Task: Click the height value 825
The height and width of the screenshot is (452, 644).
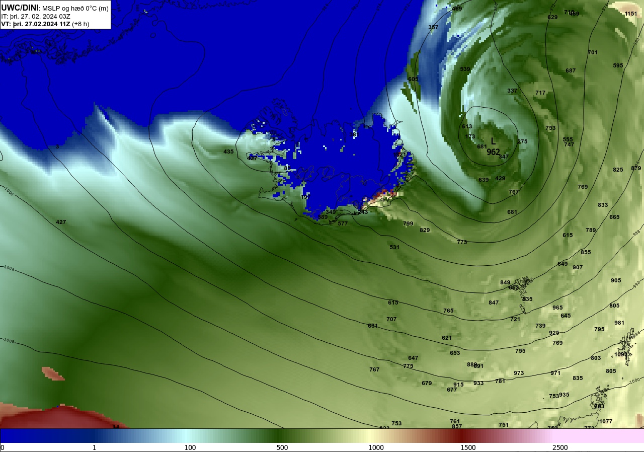Action: pyautogui.click(x=618, y=170)
